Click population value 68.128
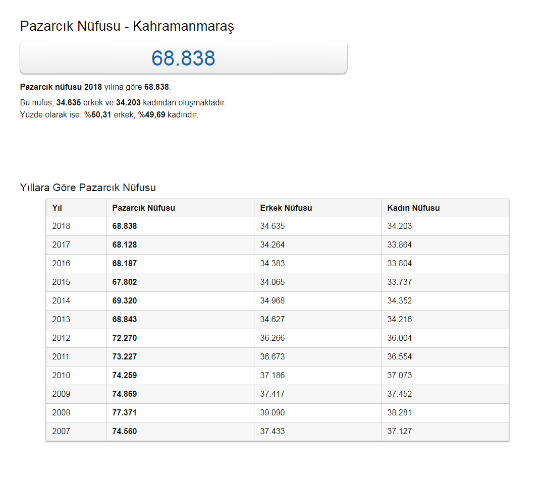The height and width of the screenshot is (489, 545). coord(125,245)
